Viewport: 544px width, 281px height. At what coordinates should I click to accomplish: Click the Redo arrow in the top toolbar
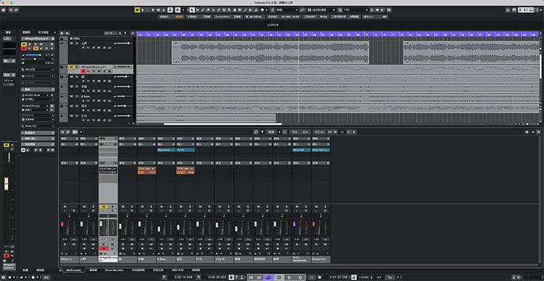coord(16,10)
